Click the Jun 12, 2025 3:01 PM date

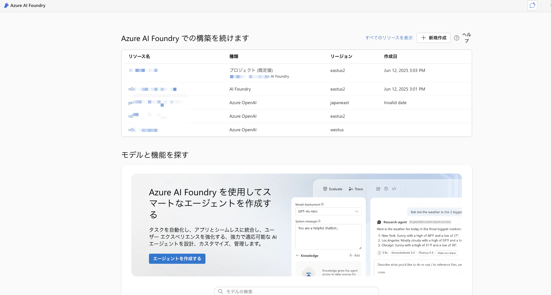point(405,89)
